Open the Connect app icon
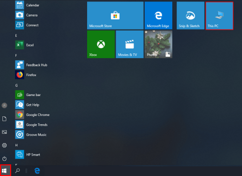Screen dimensions: 242x176 (19, 25)
